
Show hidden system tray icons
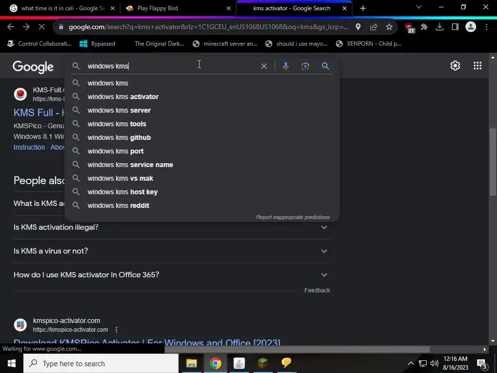[x=411, y=363]
